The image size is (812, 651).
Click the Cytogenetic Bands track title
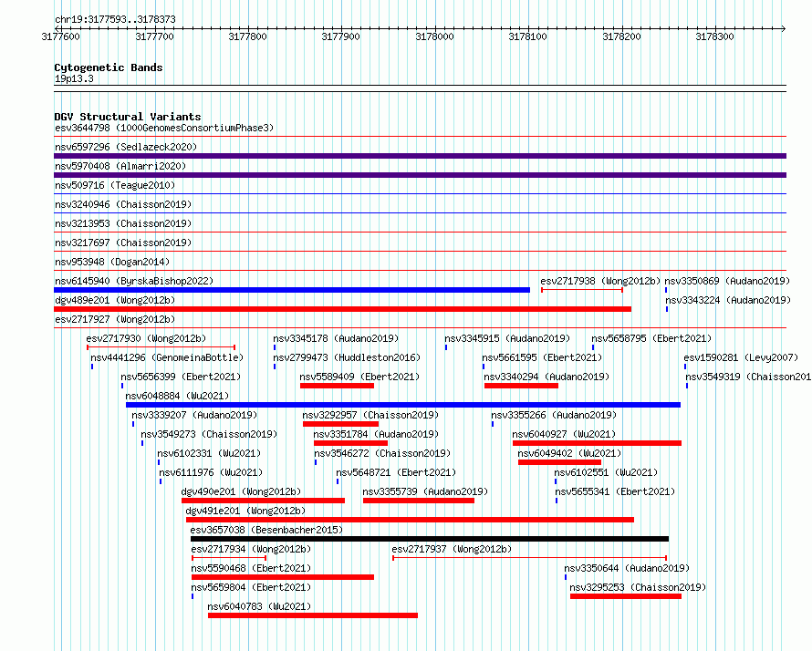tap(108, 67)
